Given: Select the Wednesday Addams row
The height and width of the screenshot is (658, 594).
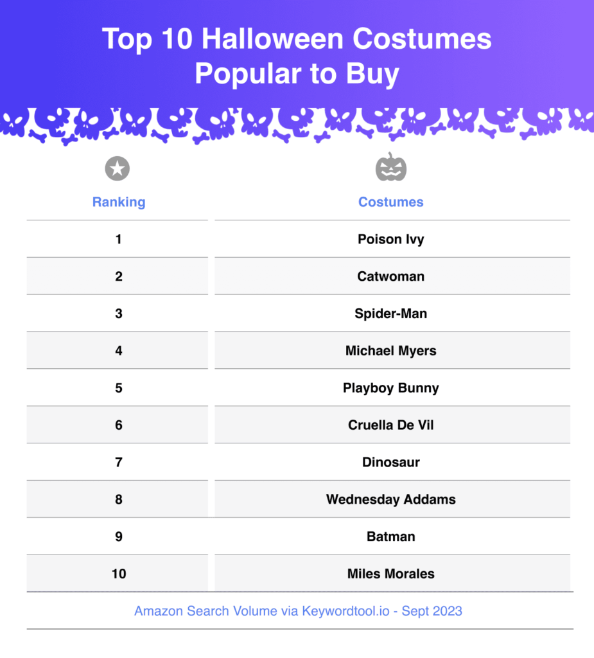Looking at the screenshot, I should (299, 499).
